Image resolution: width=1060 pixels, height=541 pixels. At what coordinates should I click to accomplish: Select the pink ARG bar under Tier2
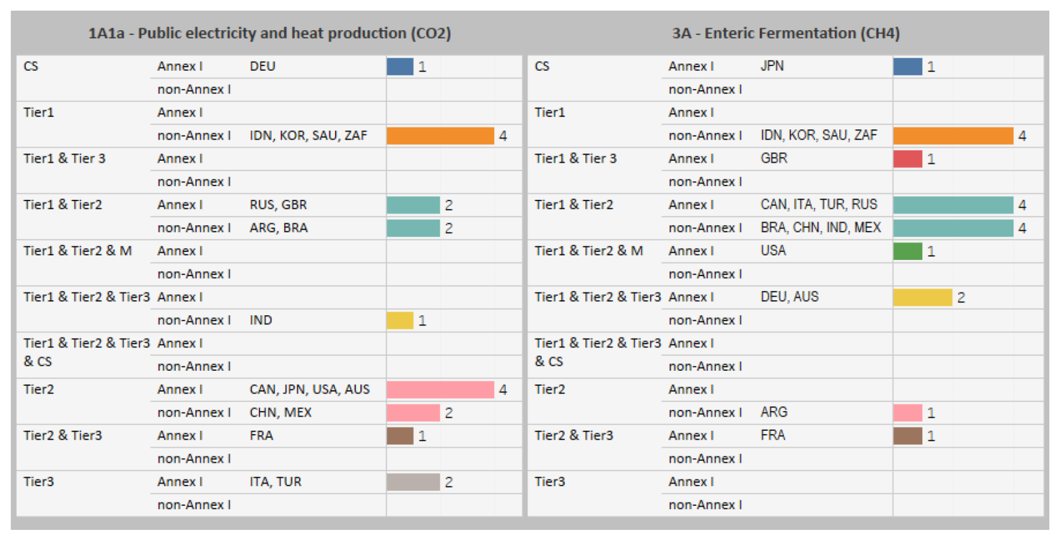(907, 413)
